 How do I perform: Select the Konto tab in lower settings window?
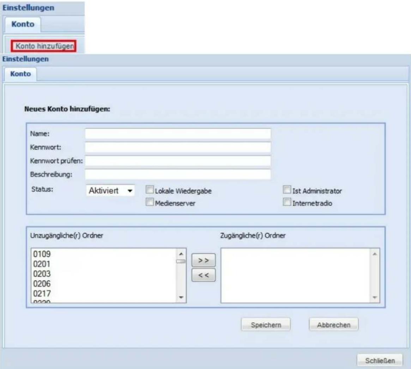20,74
